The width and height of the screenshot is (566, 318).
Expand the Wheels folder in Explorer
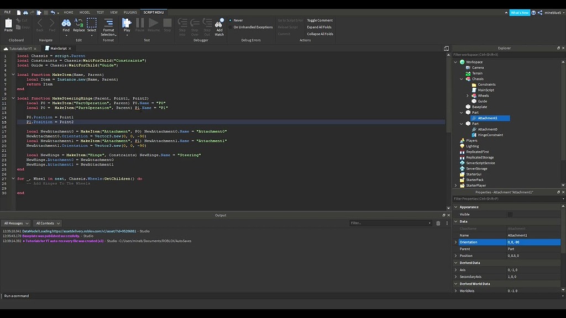click(468, 96)
